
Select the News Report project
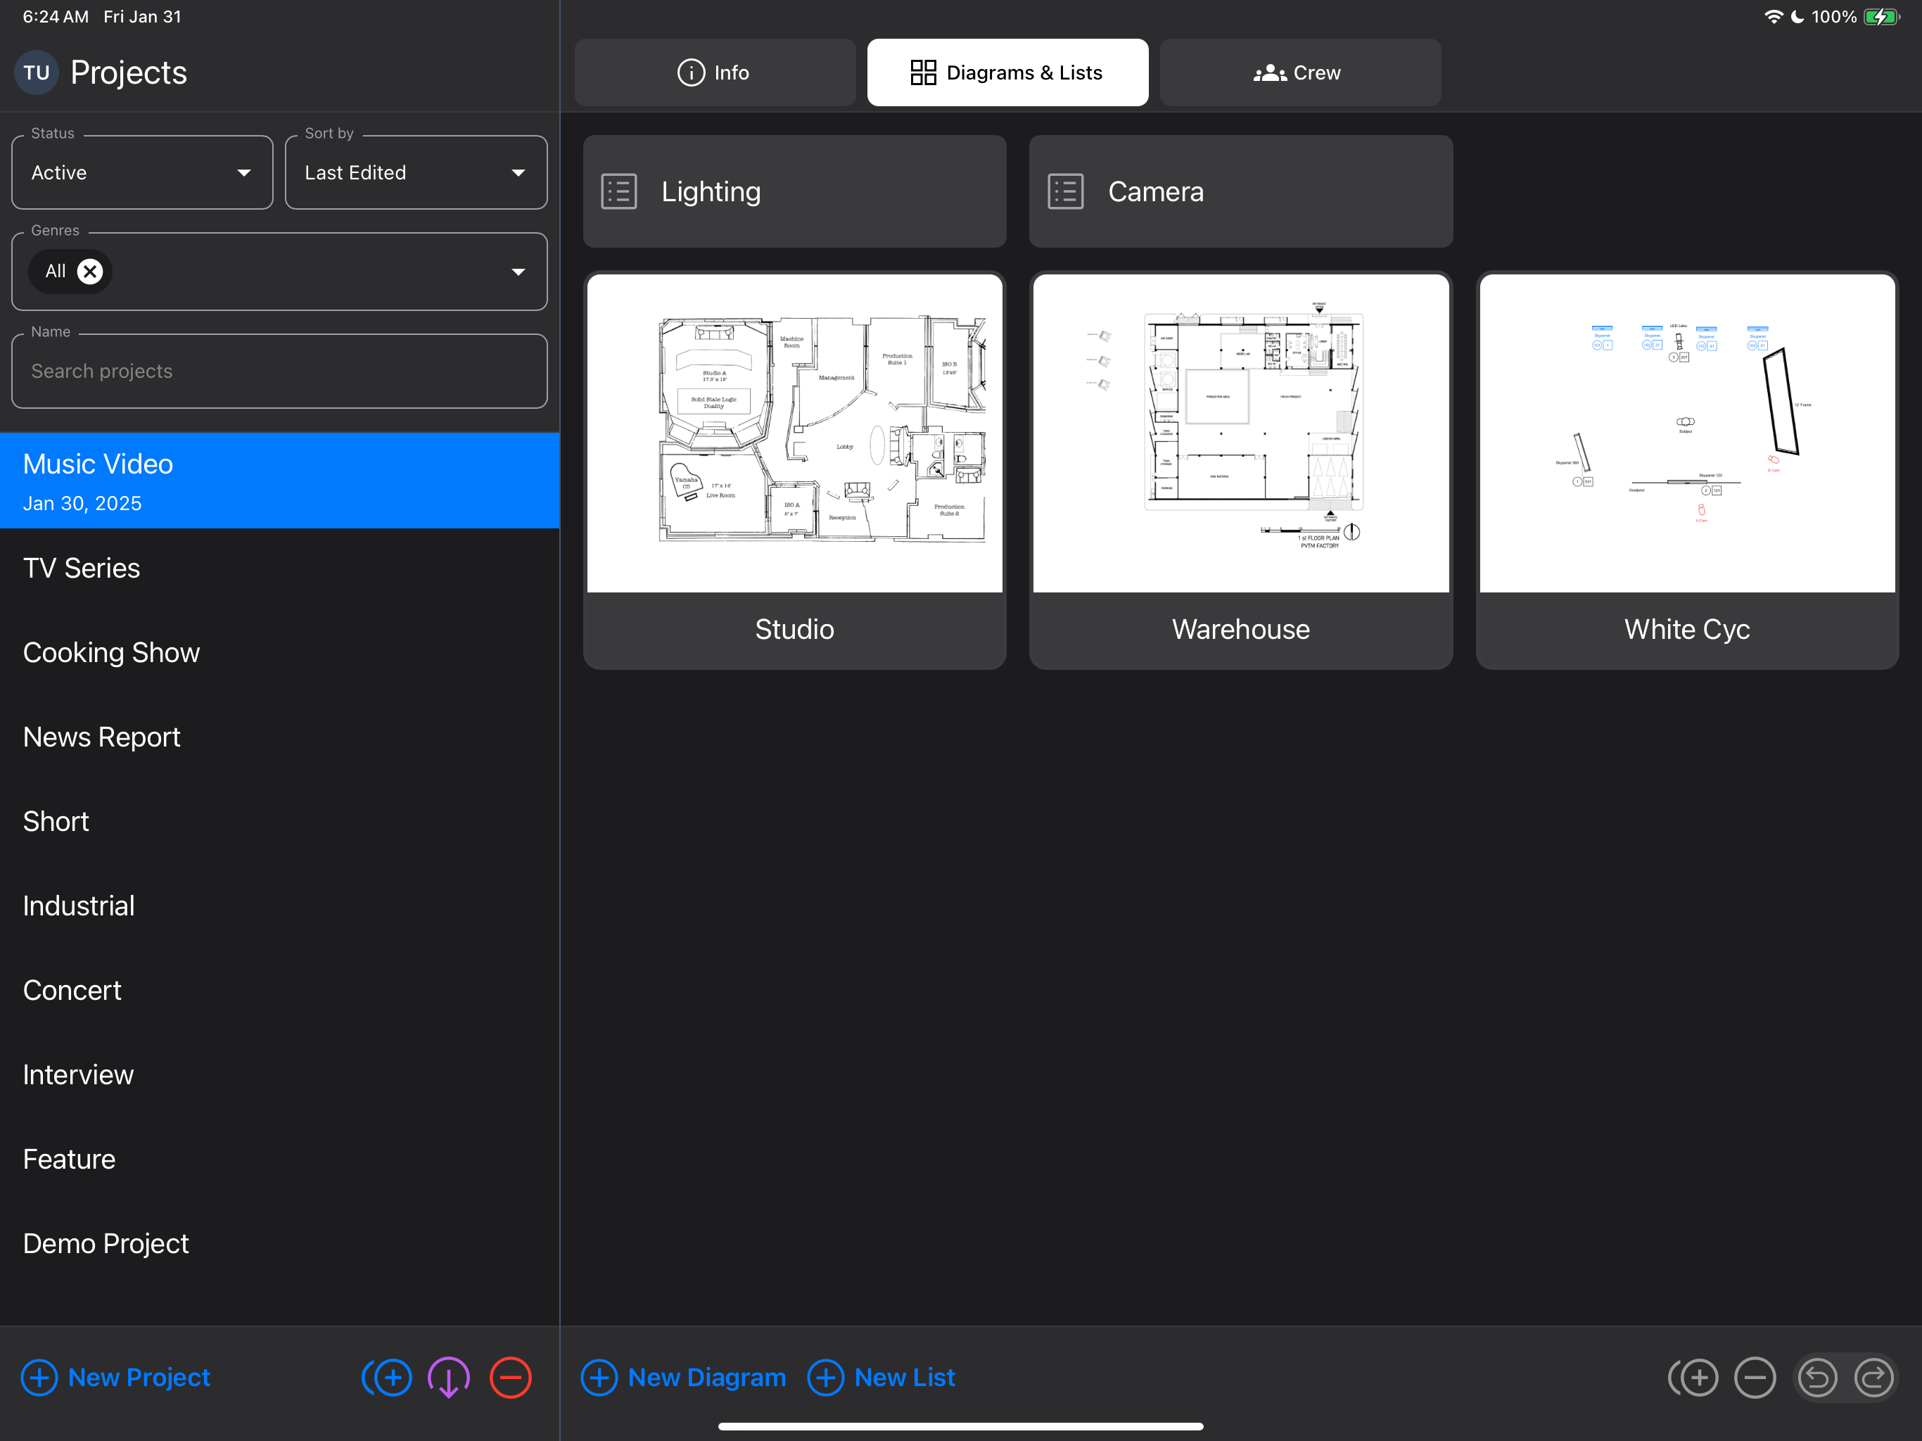[x=280, y=737]
